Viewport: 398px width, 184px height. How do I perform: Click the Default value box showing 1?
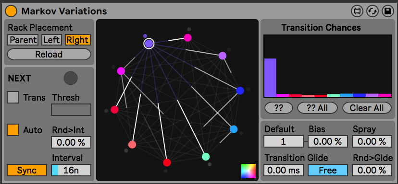[x=284, y=141]
